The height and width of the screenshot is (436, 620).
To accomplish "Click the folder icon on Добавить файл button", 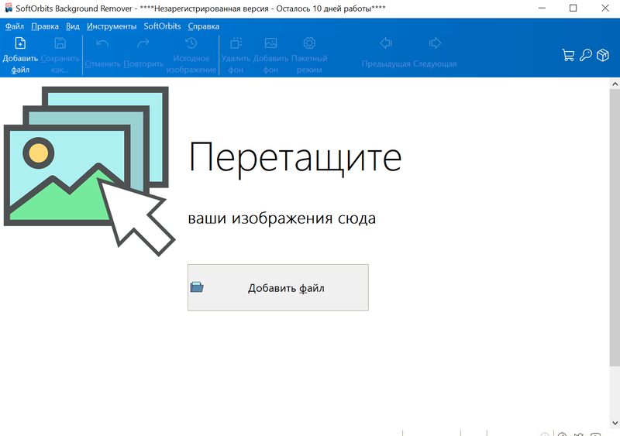I will 197,287.
